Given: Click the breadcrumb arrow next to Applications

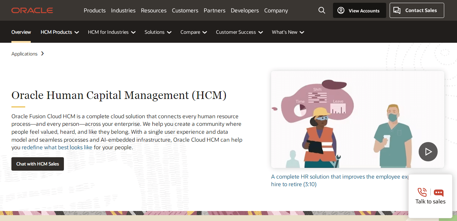Looking at the screenshot, I should (42, 53).
